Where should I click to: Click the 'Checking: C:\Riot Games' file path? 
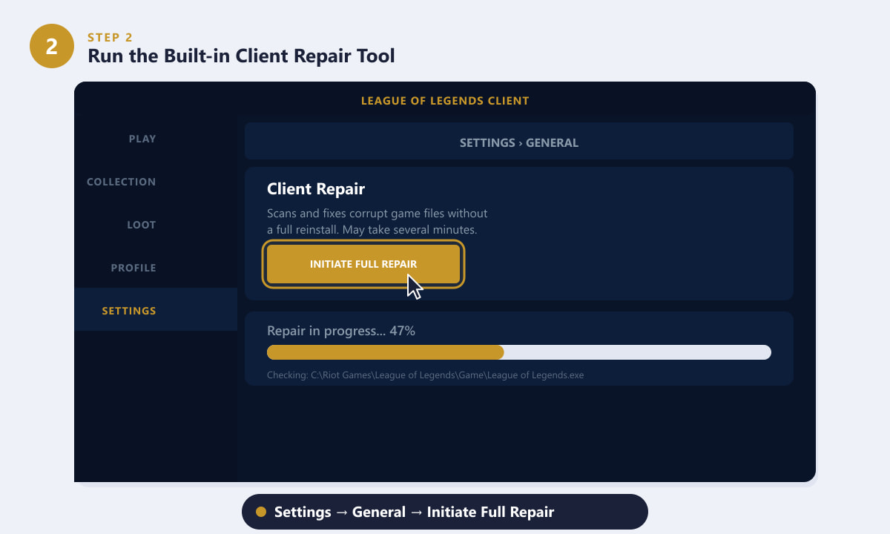[425, 375]
